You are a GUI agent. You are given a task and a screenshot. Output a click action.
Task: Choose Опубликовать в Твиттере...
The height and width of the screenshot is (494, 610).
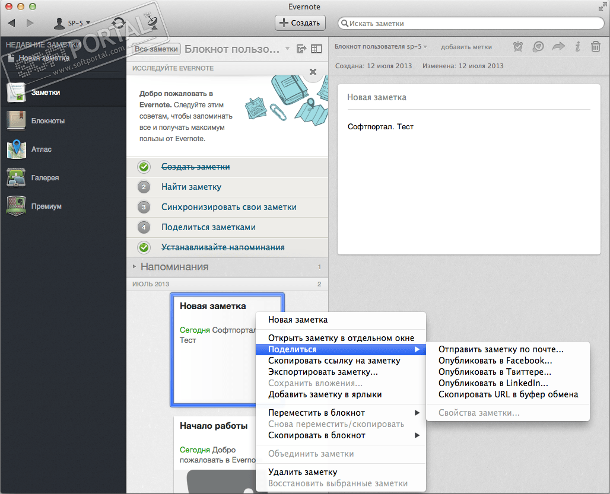508,372
